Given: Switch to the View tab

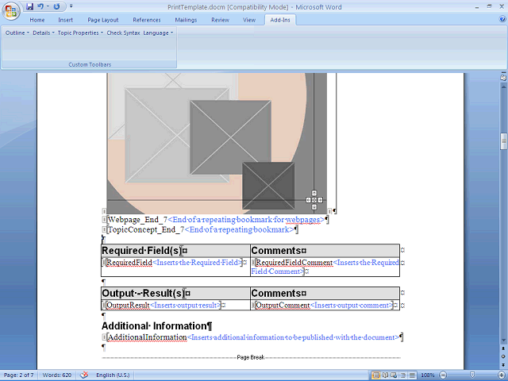Looking at the screenshot, I should [x=249, y=20].
